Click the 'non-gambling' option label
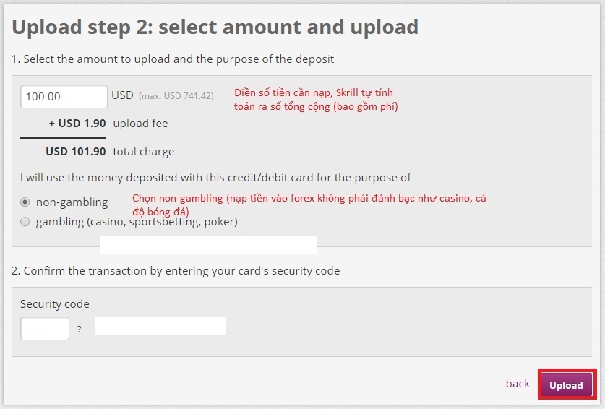This screenshot has width=605, height=409. [x=72, y=202]
